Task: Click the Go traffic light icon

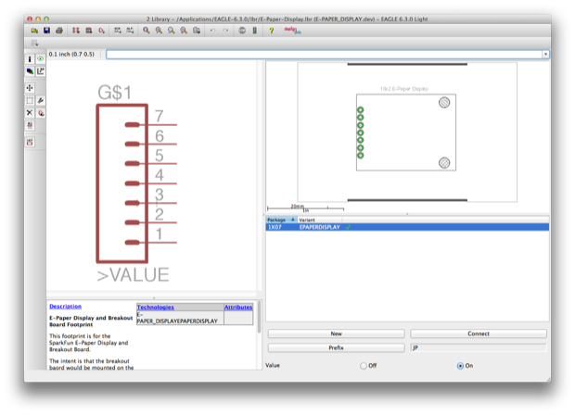Action: point(254,31)
